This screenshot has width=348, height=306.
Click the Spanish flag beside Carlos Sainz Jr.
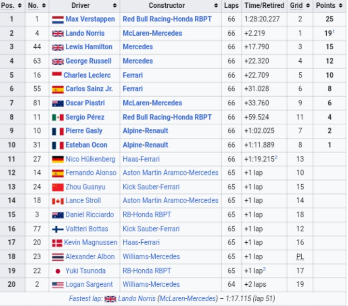[x=58, y=89]
